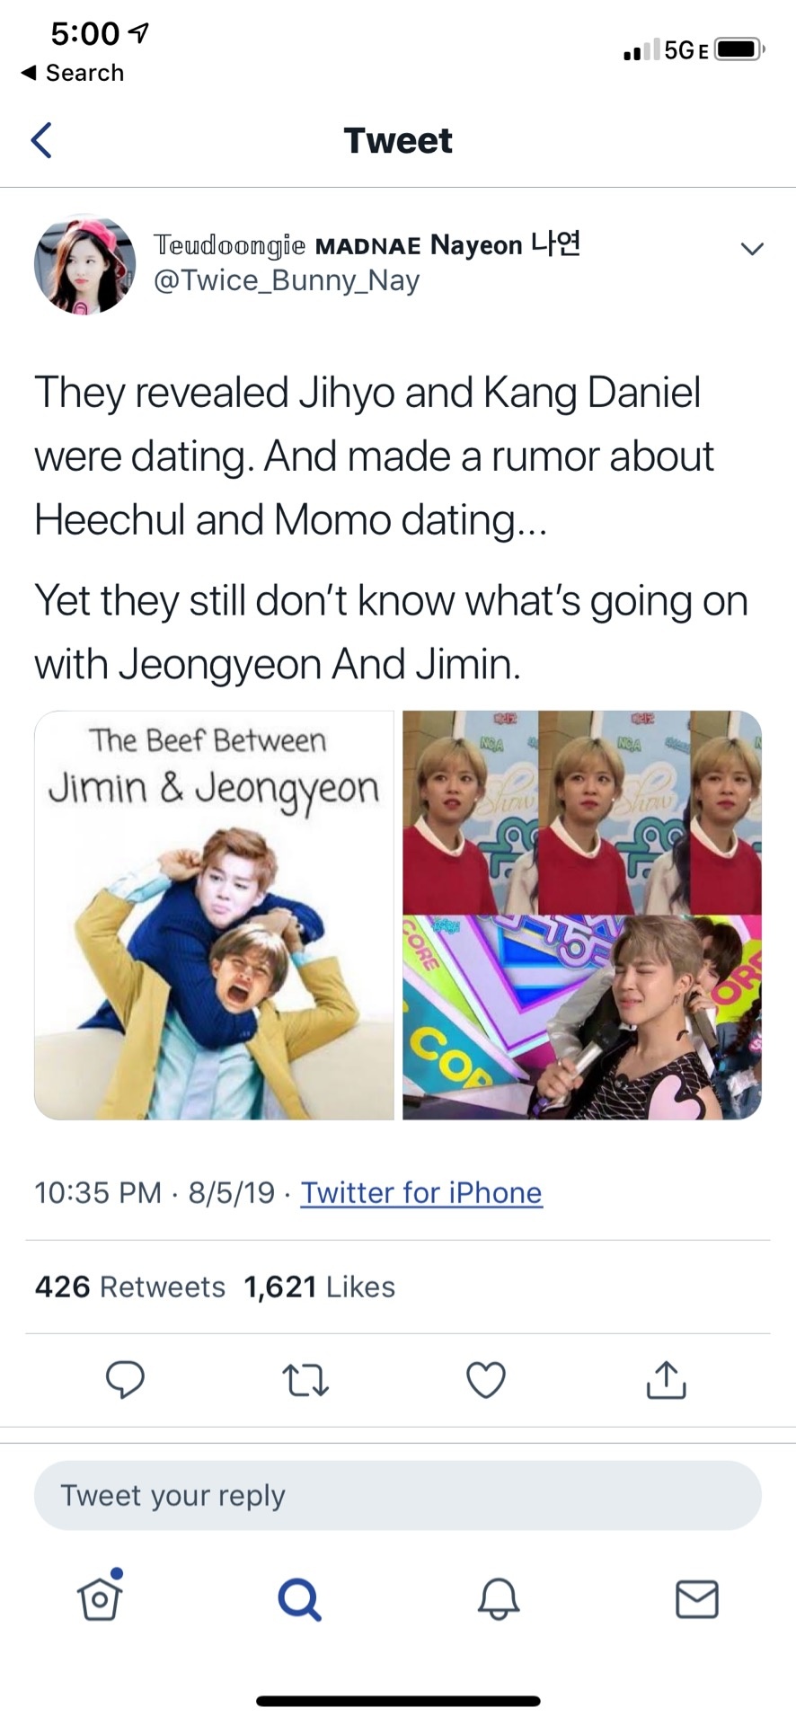Open the bottom-right stage photo thumbnail
This screenshot has height=1725, width=796.
click(x=582, y=1018)
